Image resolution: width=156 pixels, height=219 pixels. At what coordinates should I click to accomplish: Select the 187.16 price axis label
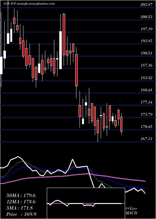pyautogui.click(x=146, y=65)
